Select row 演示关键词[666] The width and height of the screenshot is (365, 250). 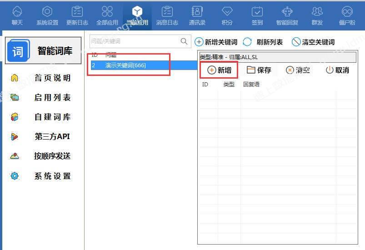click(x=144, y=65)
